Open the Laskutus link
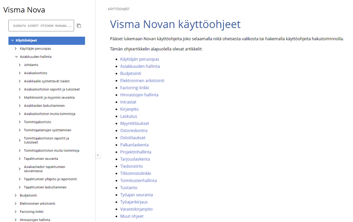Image resolution: width=353 pixels, height=222 pixels. (x=129, y=116)
